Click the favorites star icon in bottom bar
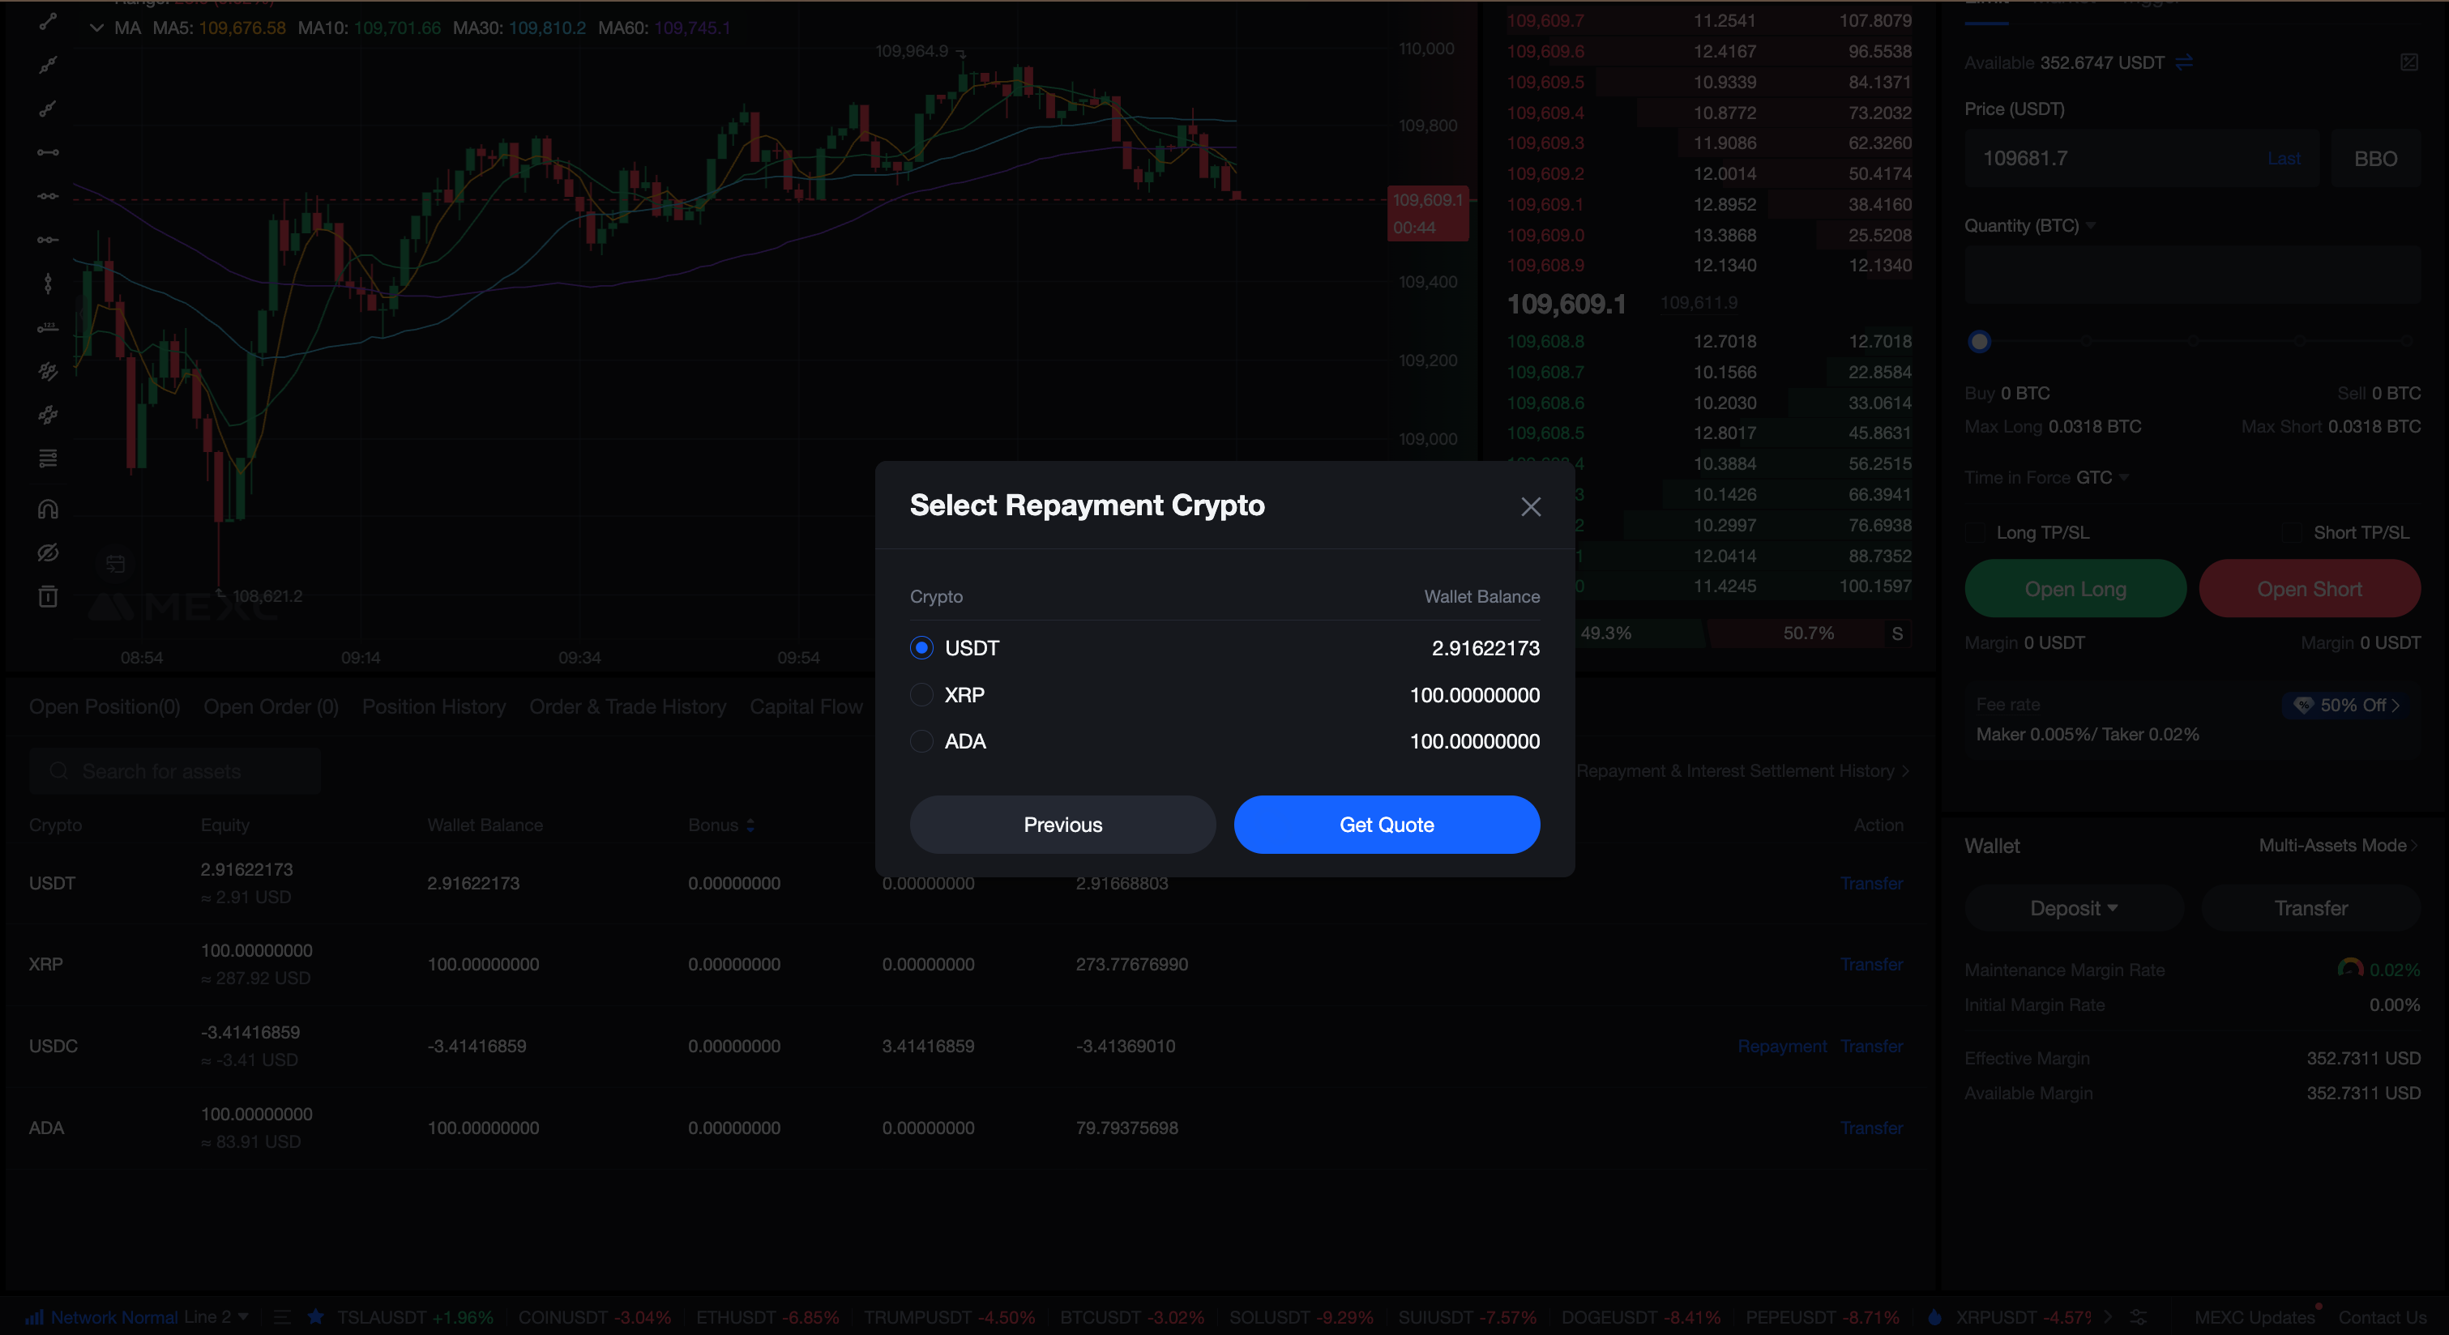 coord(315,1317)
